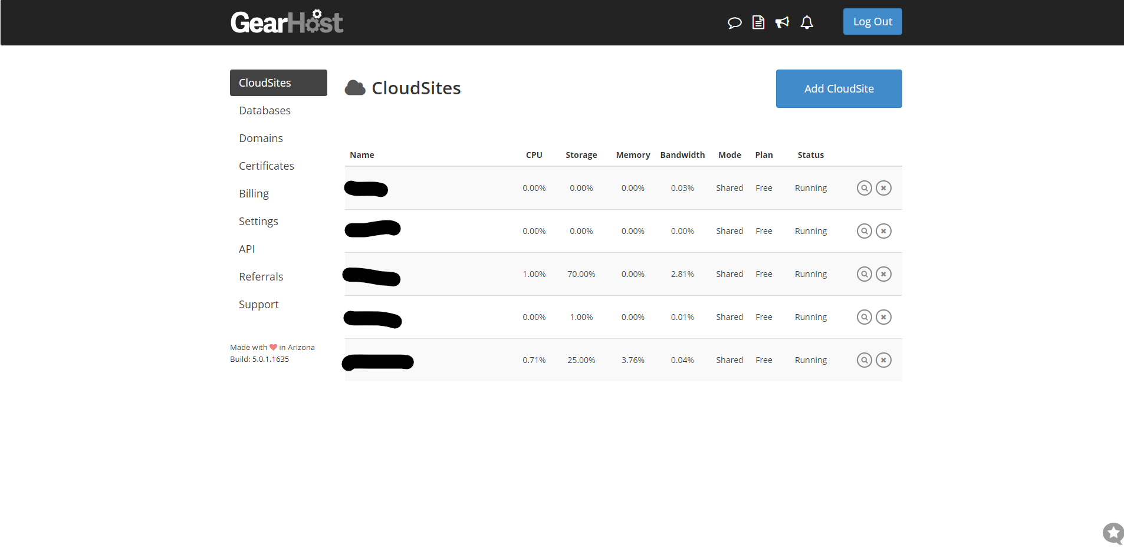The height and width of the screenshot is (551, 1124).
Task: Click the star widget in bottom corner
Action: click(x=1113, y=533)
